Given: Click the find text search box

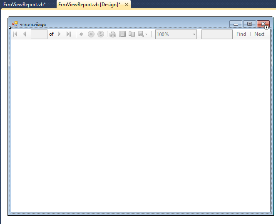Looking at the screenshot, I should 217,34.
